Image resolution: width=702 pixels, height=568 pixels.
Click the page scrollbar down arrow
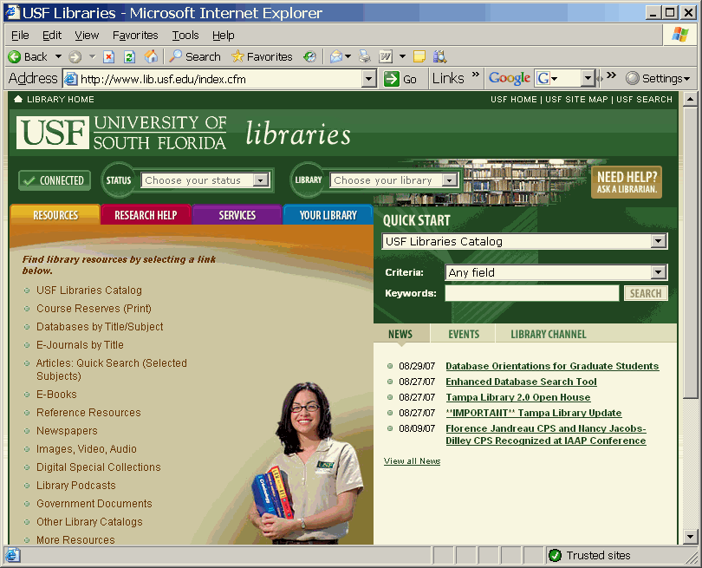690,537
